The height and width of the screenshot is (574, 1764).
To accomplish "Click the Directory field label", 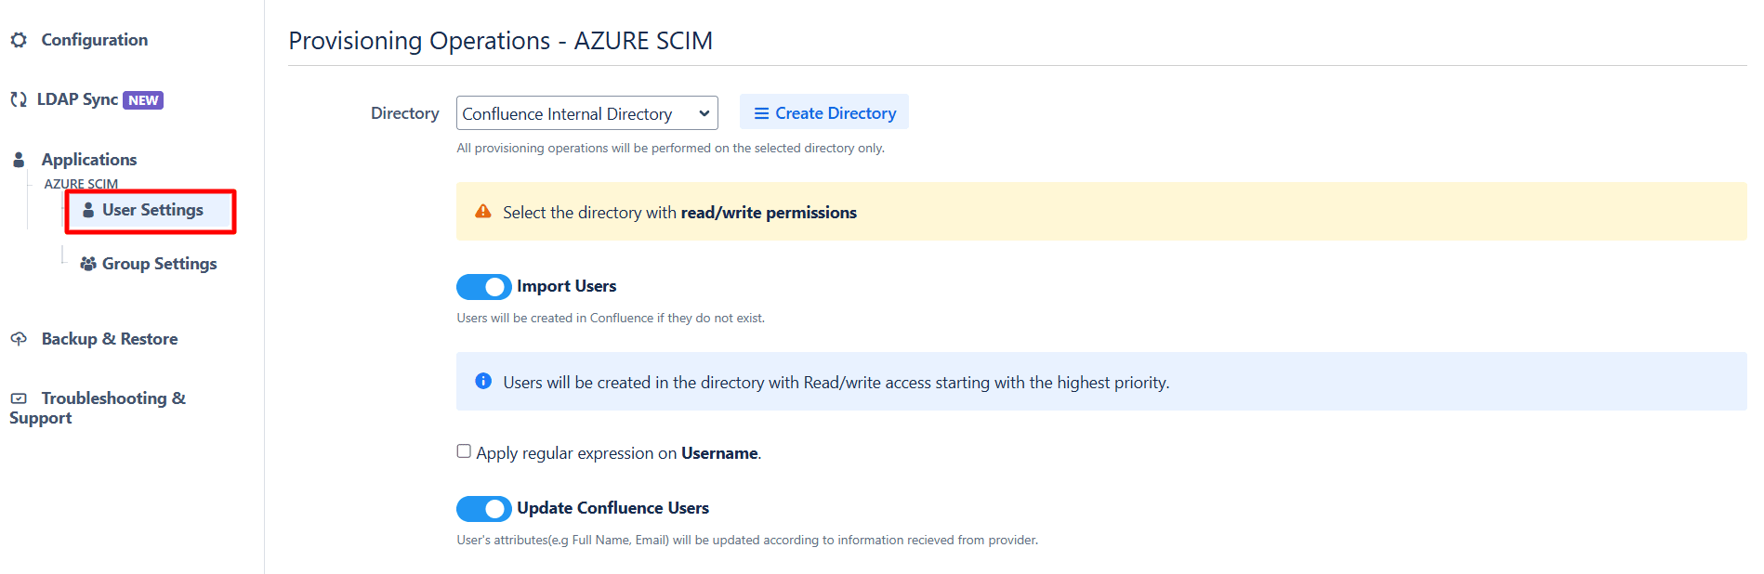I will coord(405,113).
